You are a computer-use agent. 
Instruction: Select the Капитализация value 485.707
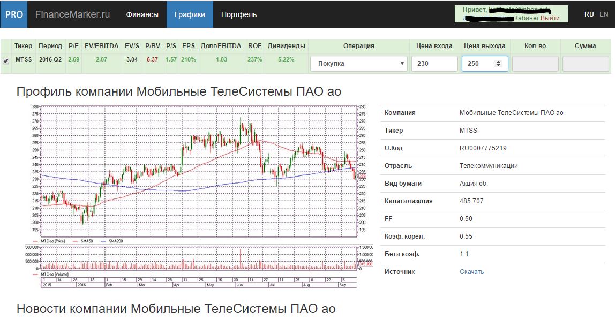pyautogui.click(x=471, y=201)
